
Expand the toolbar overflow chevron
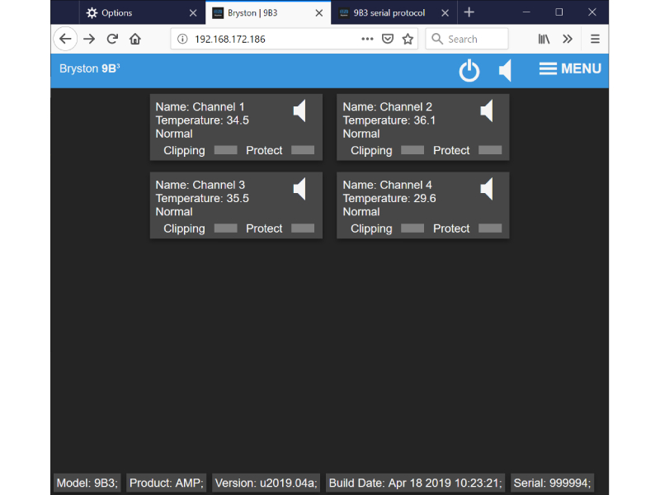[x=568, y=39]
